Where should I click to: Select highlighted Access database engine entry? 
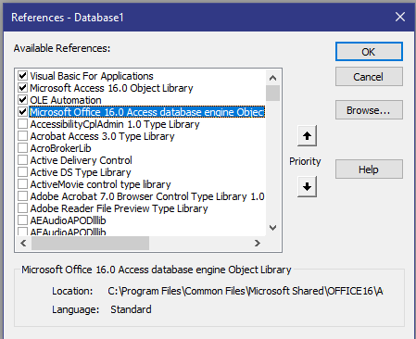[x=147, y=112]
